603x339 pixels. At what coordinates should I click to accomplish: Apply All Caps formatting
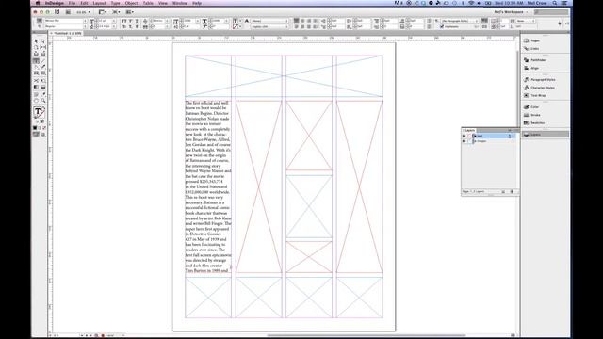tap(123, 21)
